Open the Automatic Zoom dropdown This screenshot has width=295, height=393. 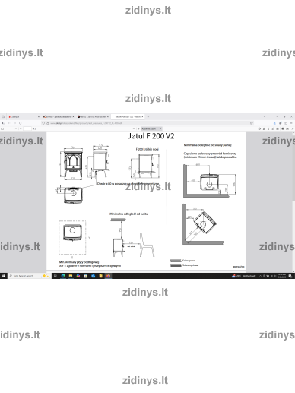coord(151,128)
